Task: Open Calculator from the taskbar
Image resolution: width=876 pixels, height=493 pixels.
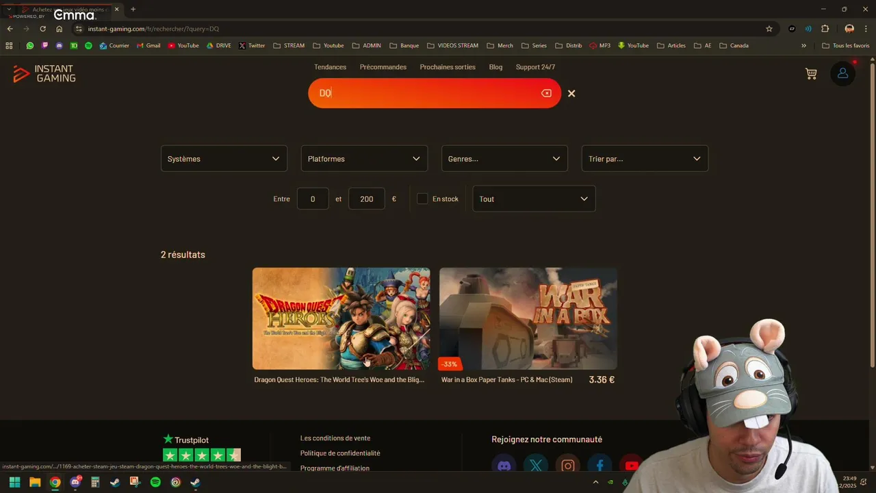Action: click(95, 482)
